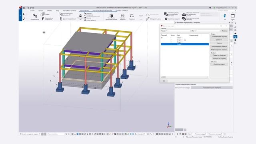Screen dimensions: 256x144
Task: Switch to the ВИД ribbon tab
Action: click(x=58, y=11)
